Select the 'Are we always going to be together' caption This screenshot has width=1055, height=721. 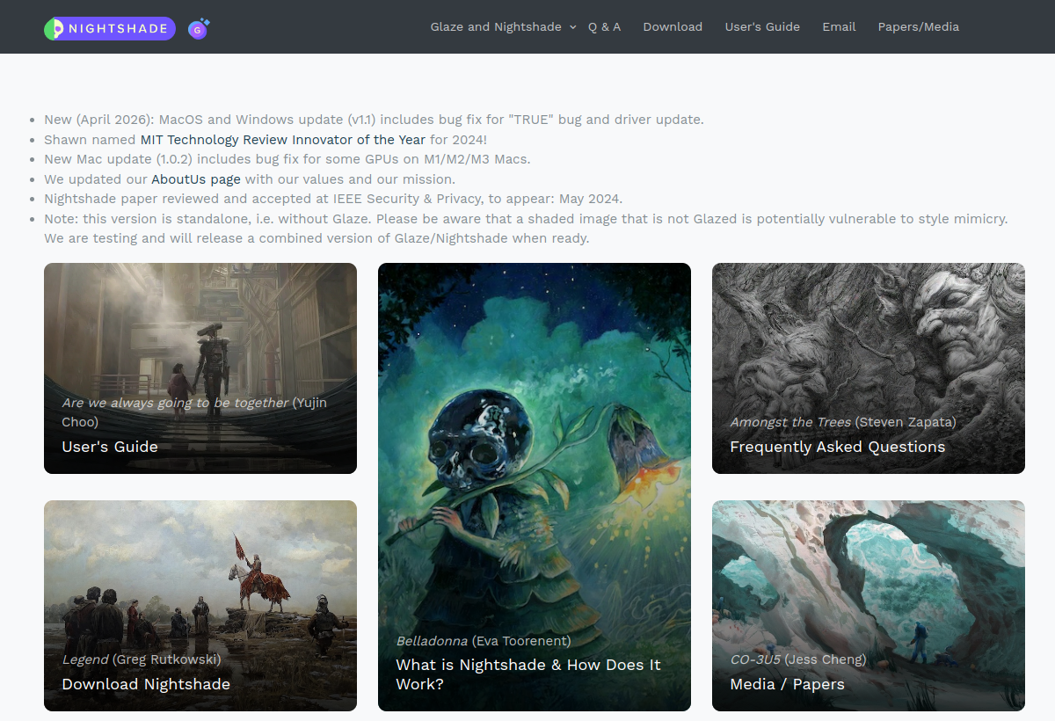coord(194,412)
